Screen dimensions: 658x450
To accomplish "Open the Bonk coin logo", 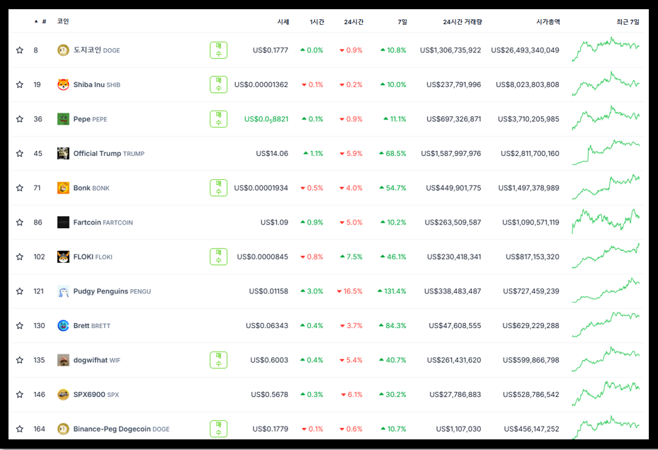I will (63, 188).
